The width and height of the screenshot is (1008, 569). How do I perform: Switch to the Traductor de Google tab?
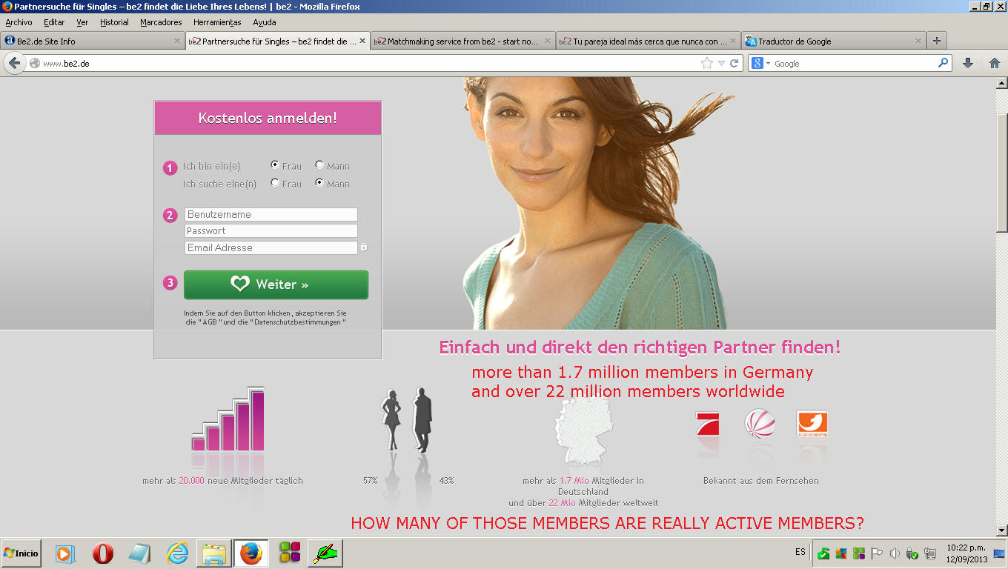(x=834, y=41)
